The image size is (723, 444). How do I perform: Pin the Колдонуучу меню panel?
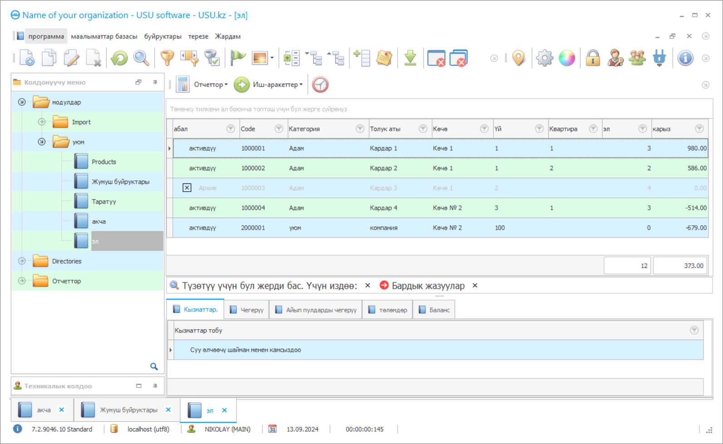pos(155,82)
